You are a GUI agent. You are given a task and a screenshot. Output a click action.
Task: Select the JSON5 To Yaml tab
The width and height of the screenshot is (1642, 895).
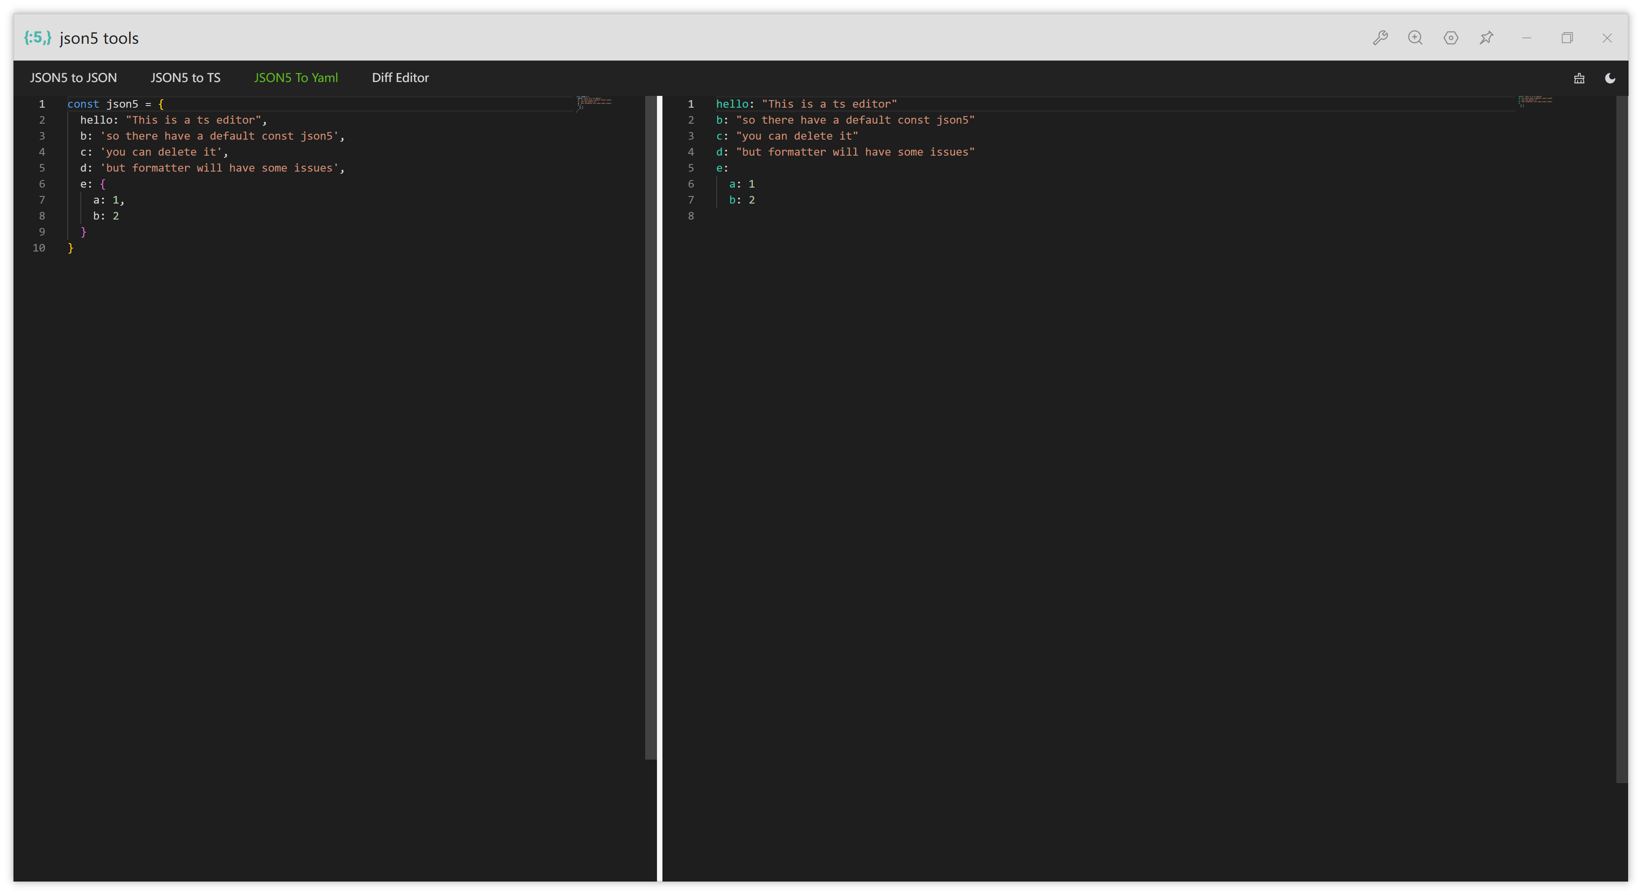click(297, 78)
